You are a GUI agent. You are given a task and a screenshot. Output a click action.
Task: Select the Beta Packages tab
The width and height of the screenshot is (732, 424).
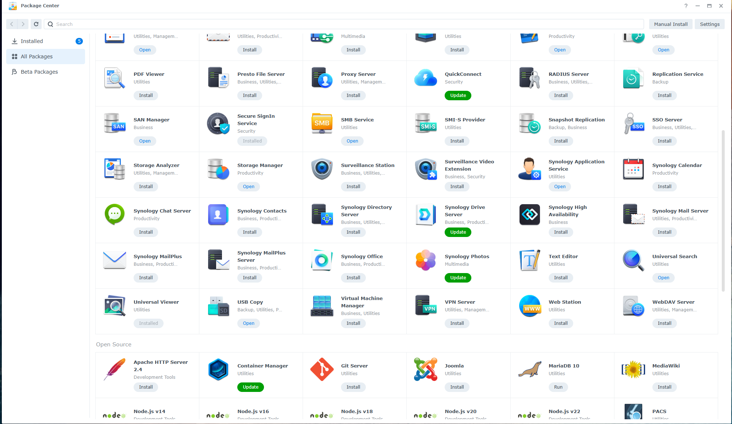(x=39, y=72)
